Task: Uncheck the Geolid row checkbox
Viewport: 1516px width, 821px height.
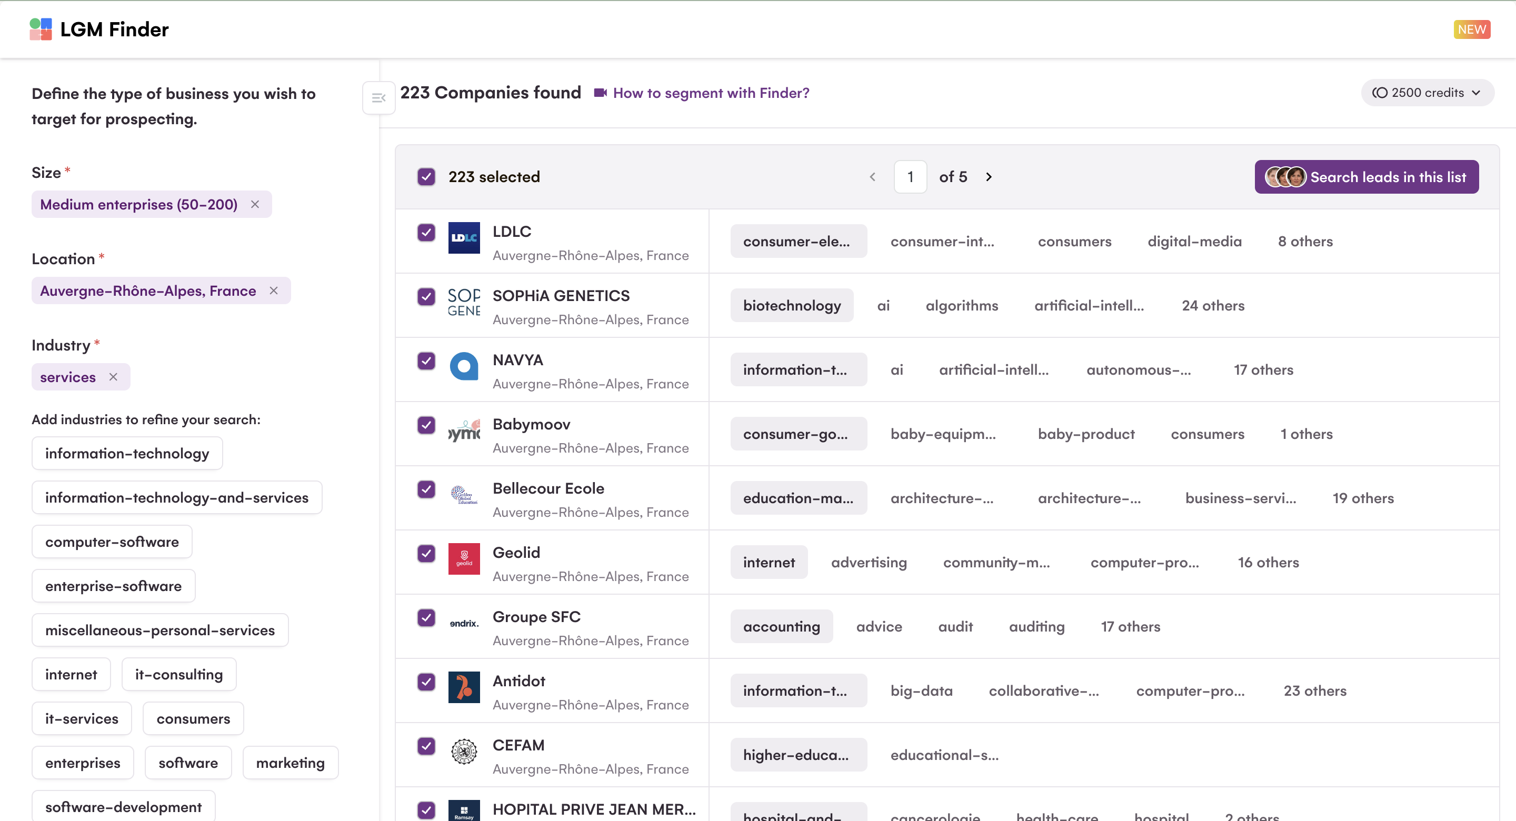Action: [x=426, y=553]
